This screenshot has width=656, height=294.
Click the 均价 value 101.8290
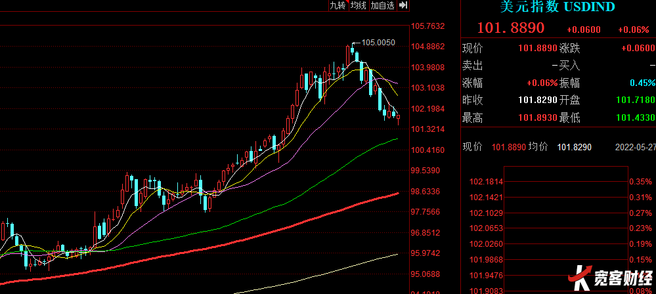click(x=575, y=147)
